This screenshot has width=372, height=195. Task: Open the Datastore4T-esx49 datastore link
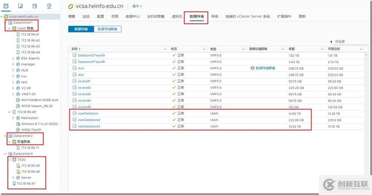pyautogui.click(x=91, y=62)
